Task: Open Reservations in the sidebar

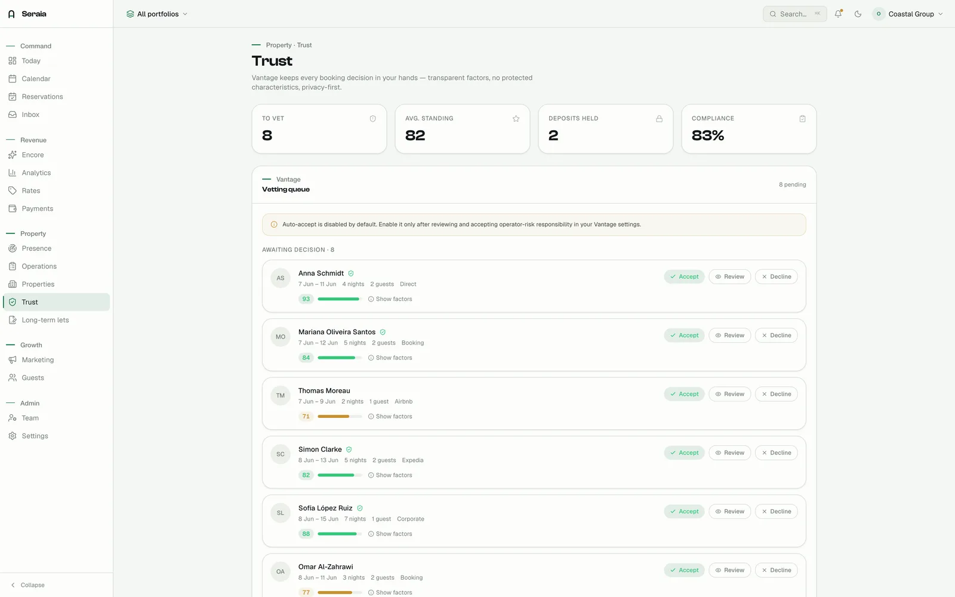Action: [56, 97]
